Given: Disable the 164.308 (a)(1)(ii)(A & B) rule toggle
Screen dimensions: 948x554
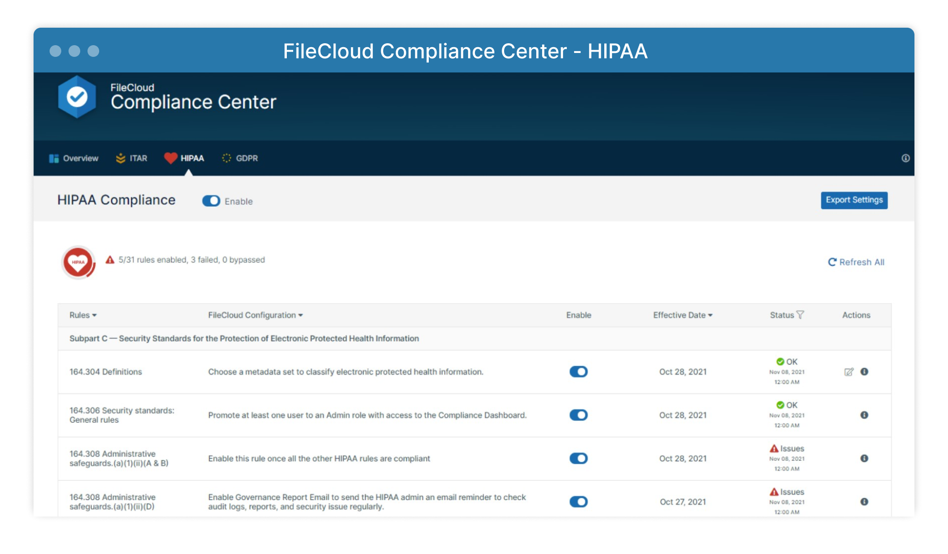Looking at the screenshot, I should (578, 458).
